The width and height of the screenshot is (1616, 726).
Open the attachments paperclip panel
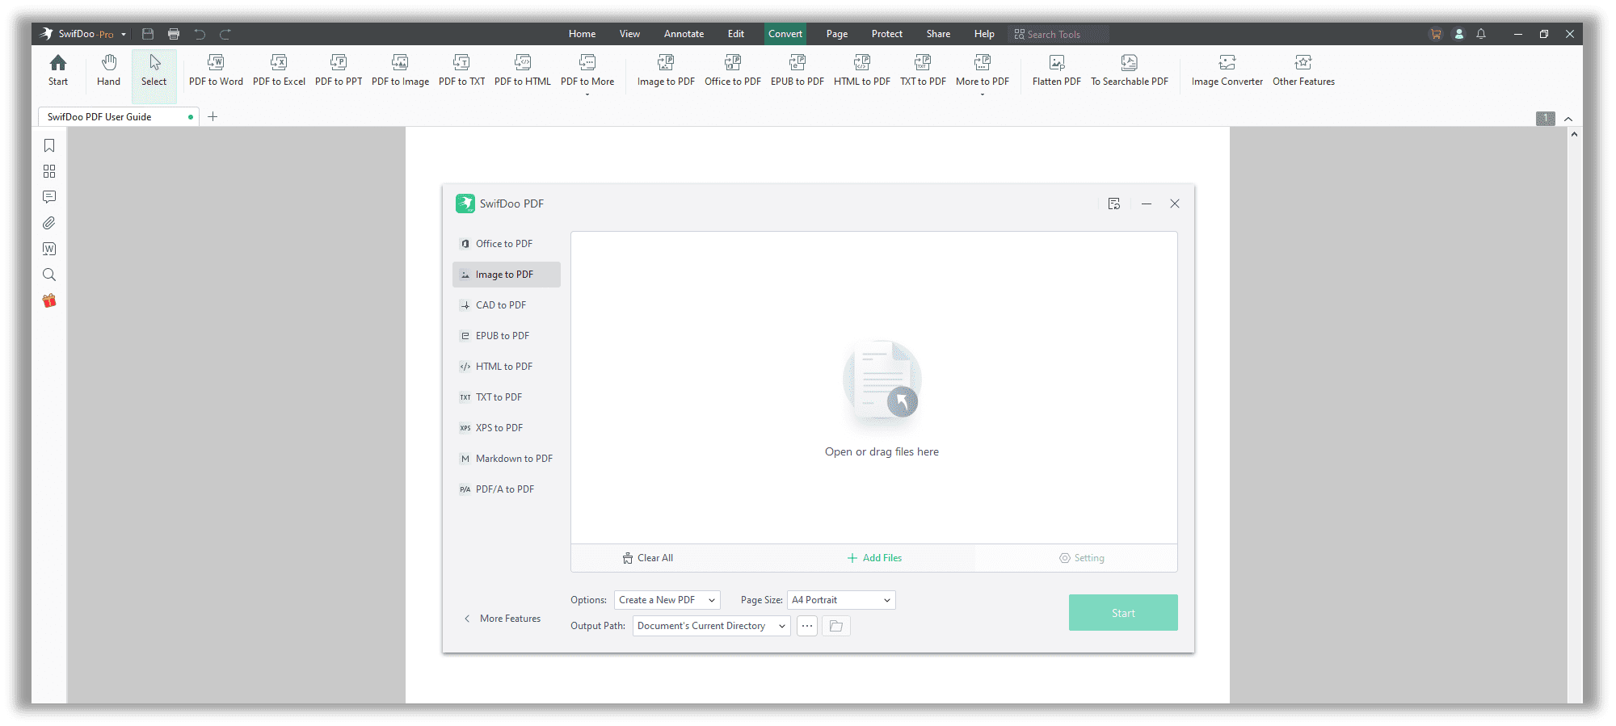pos(49,223)
